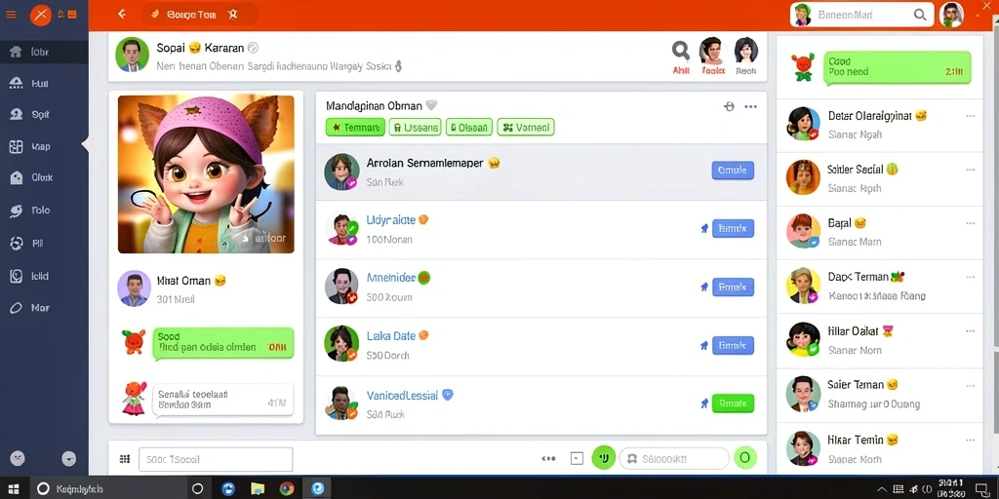Click the blue button in Laka Date row
The height and width of the screenshot is (499, 999).
[733, 346]
